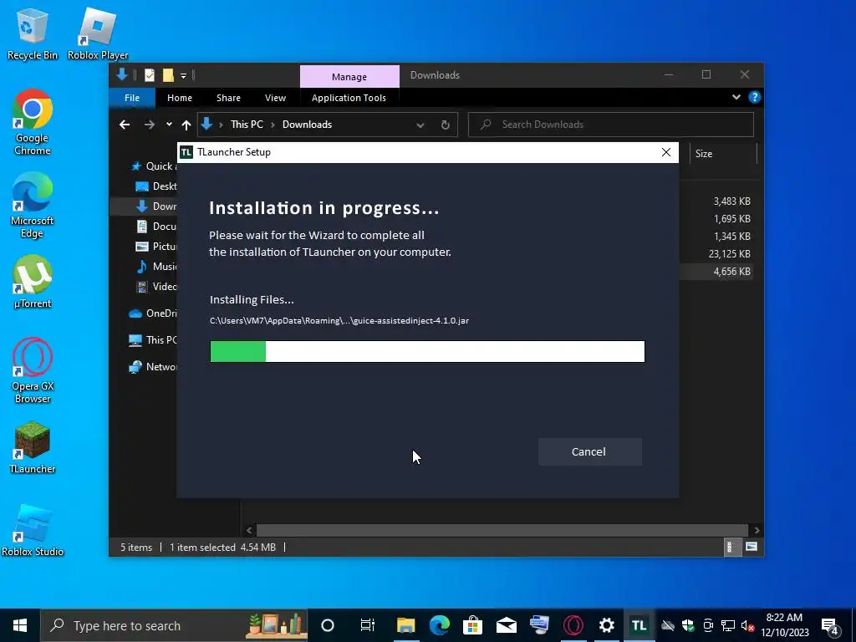Launch Google Chrome from the desktop
The image size is (856, 642).
pyautogui.click(x=33, y=122)
